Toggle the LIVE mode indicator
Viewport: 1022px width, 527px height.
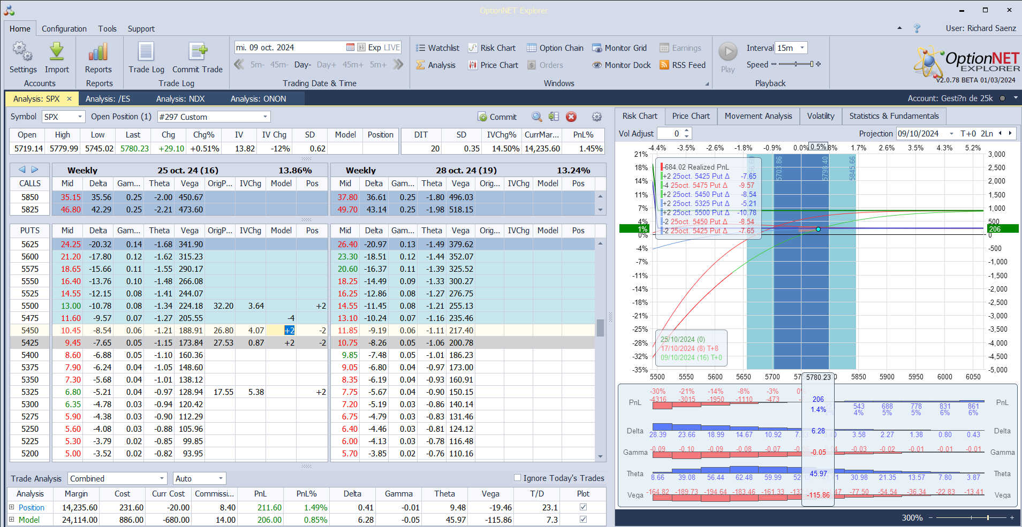coord(392,48)
